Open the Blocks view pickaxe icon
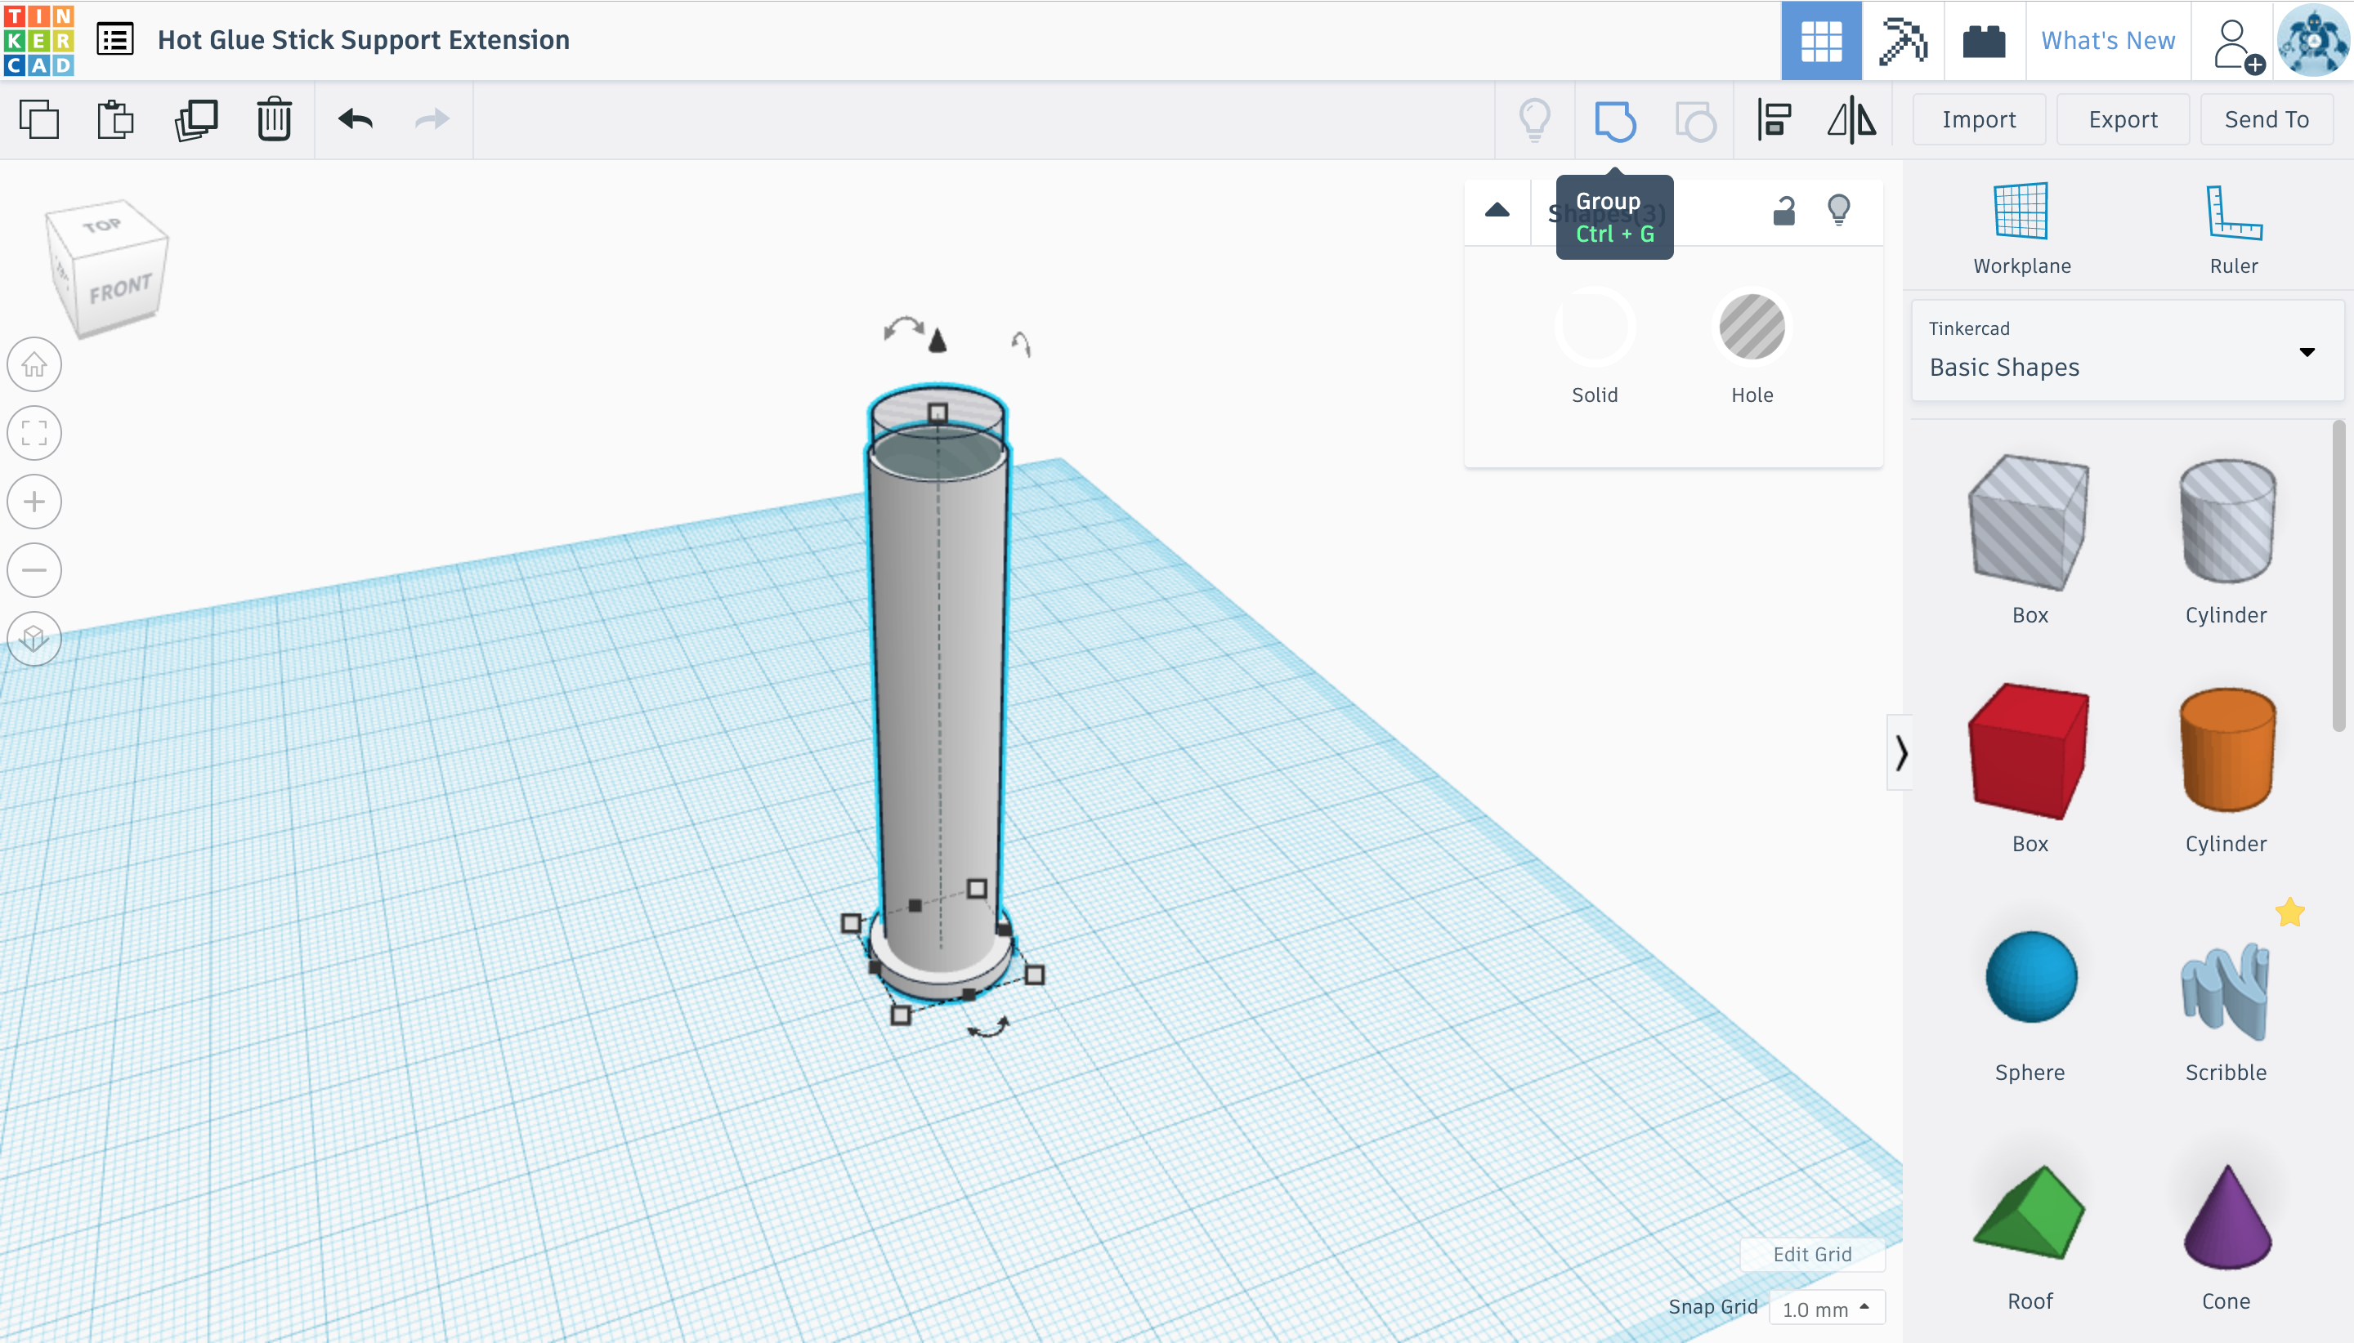This screenshot has width=2354, height=1343. tap(1902, 41)
